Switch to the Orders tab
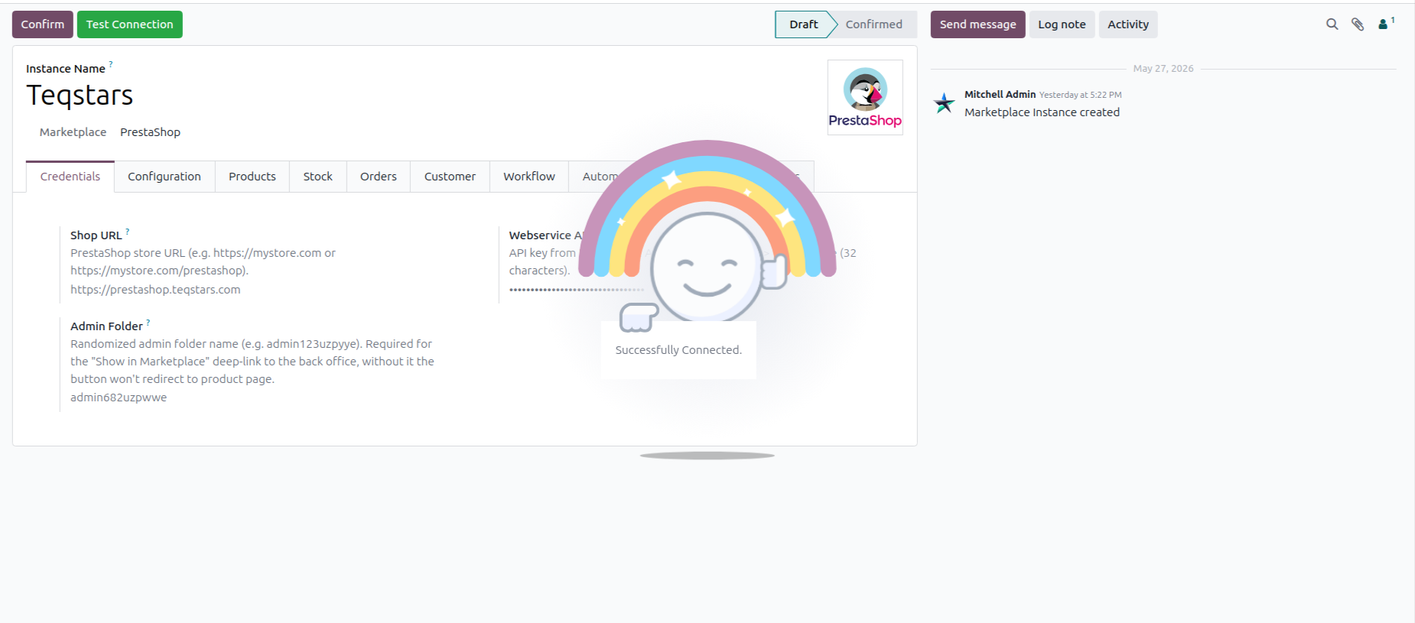Screen dimensions: 1415x623 (x=379, y=177)
